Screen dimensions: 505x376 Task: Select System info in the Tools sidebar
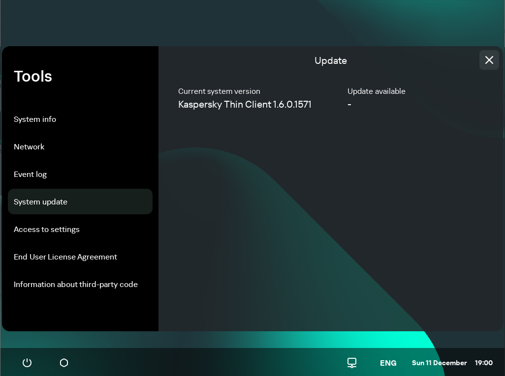(x=35, y=119)
